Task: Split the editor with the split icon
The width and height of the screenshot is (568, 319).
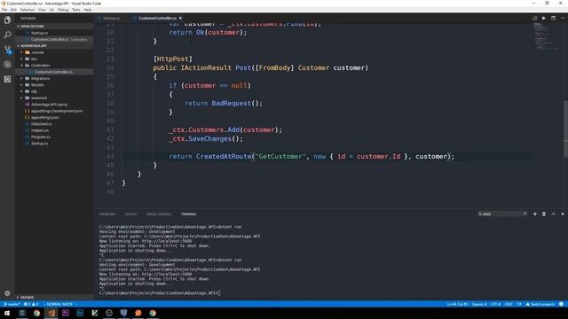Action: [x=553, y=18]
